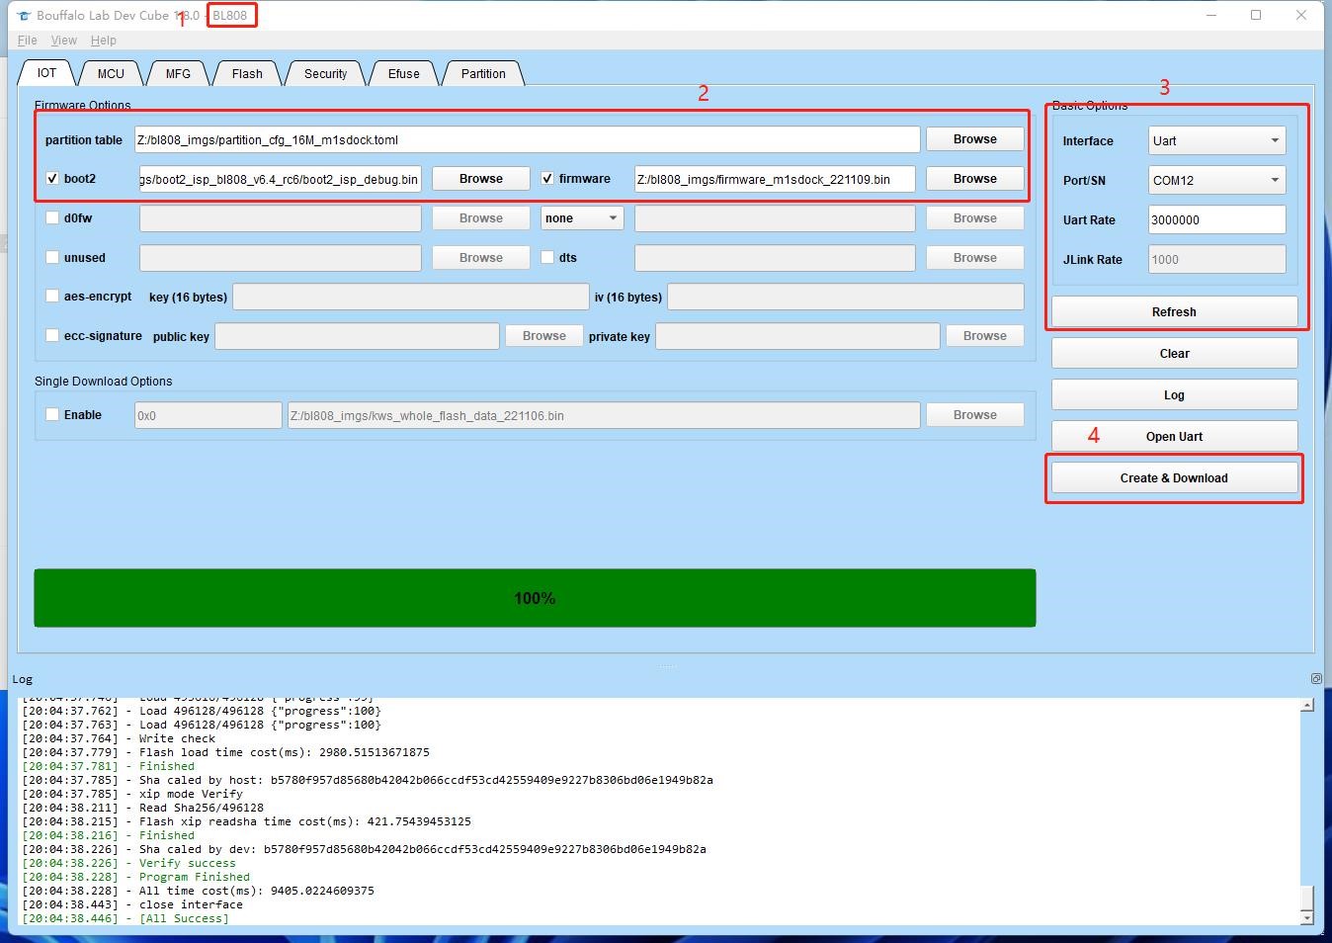Check Enable under Single Download Options
Viewport: 1332px width, 943px height.
(52, 414)
